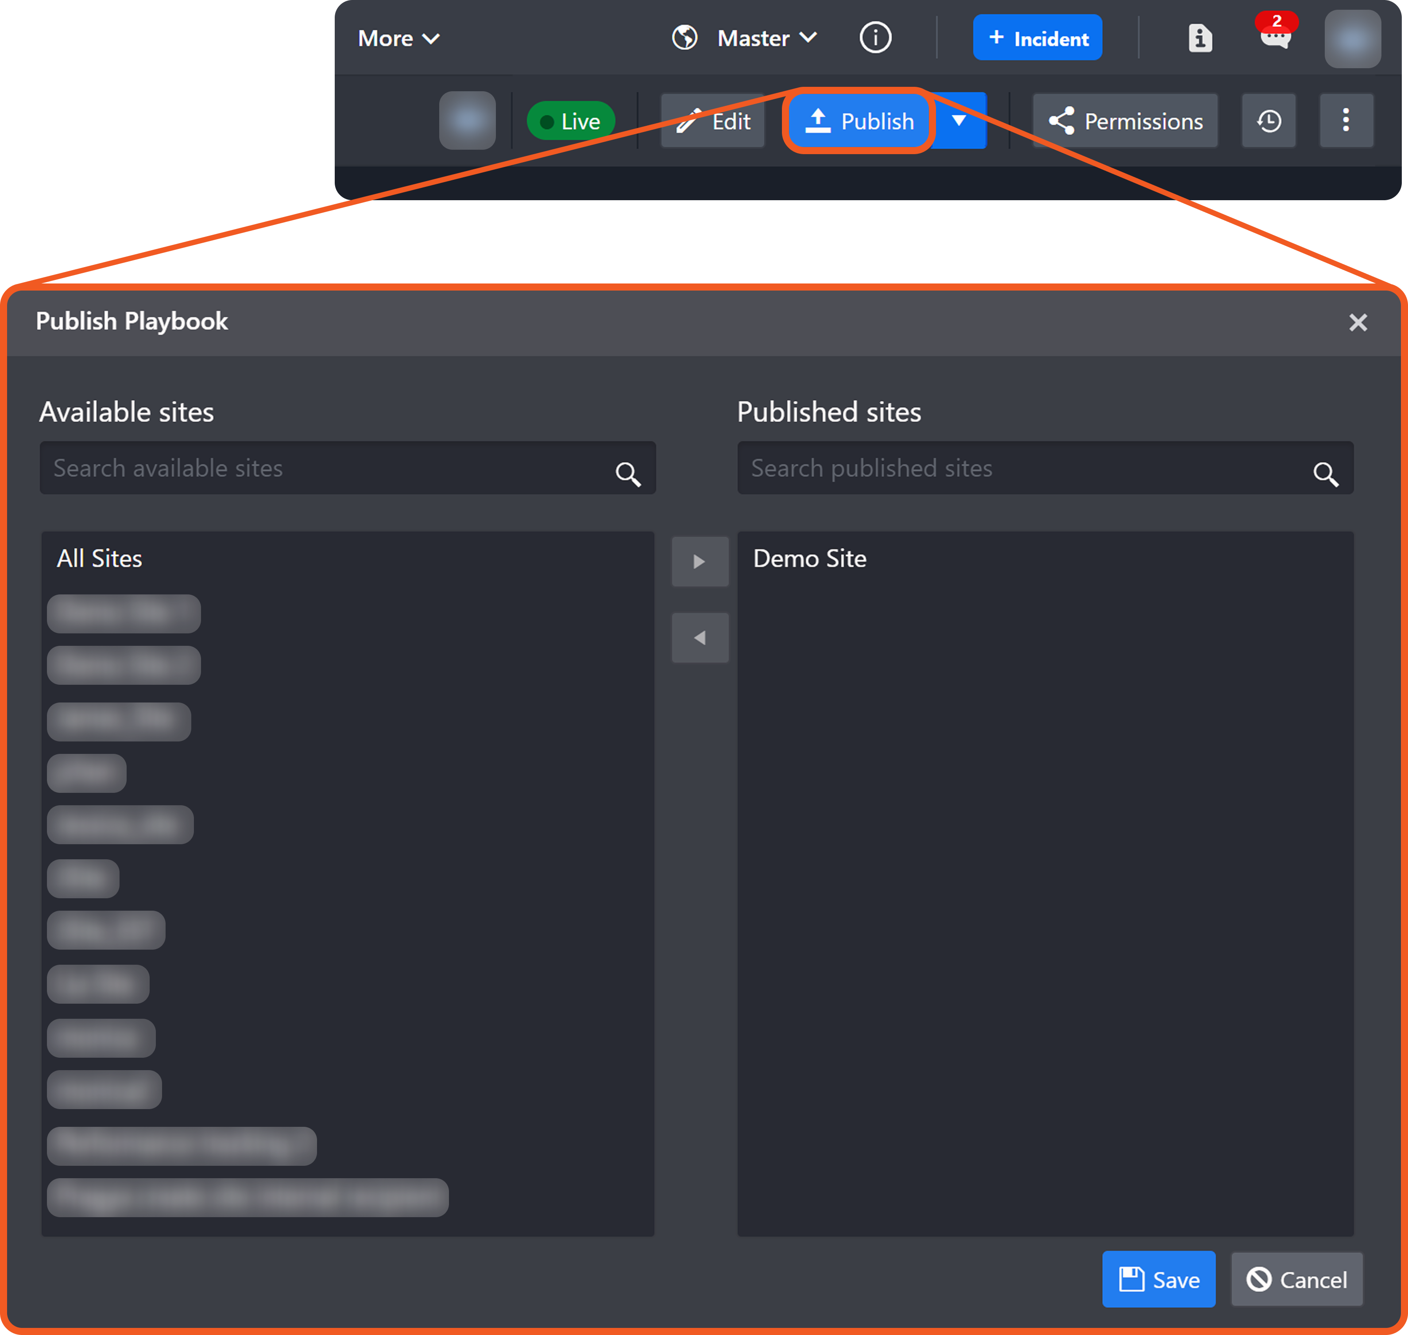
Task: Click the Live status badge
Action: (x=571, y=121)
